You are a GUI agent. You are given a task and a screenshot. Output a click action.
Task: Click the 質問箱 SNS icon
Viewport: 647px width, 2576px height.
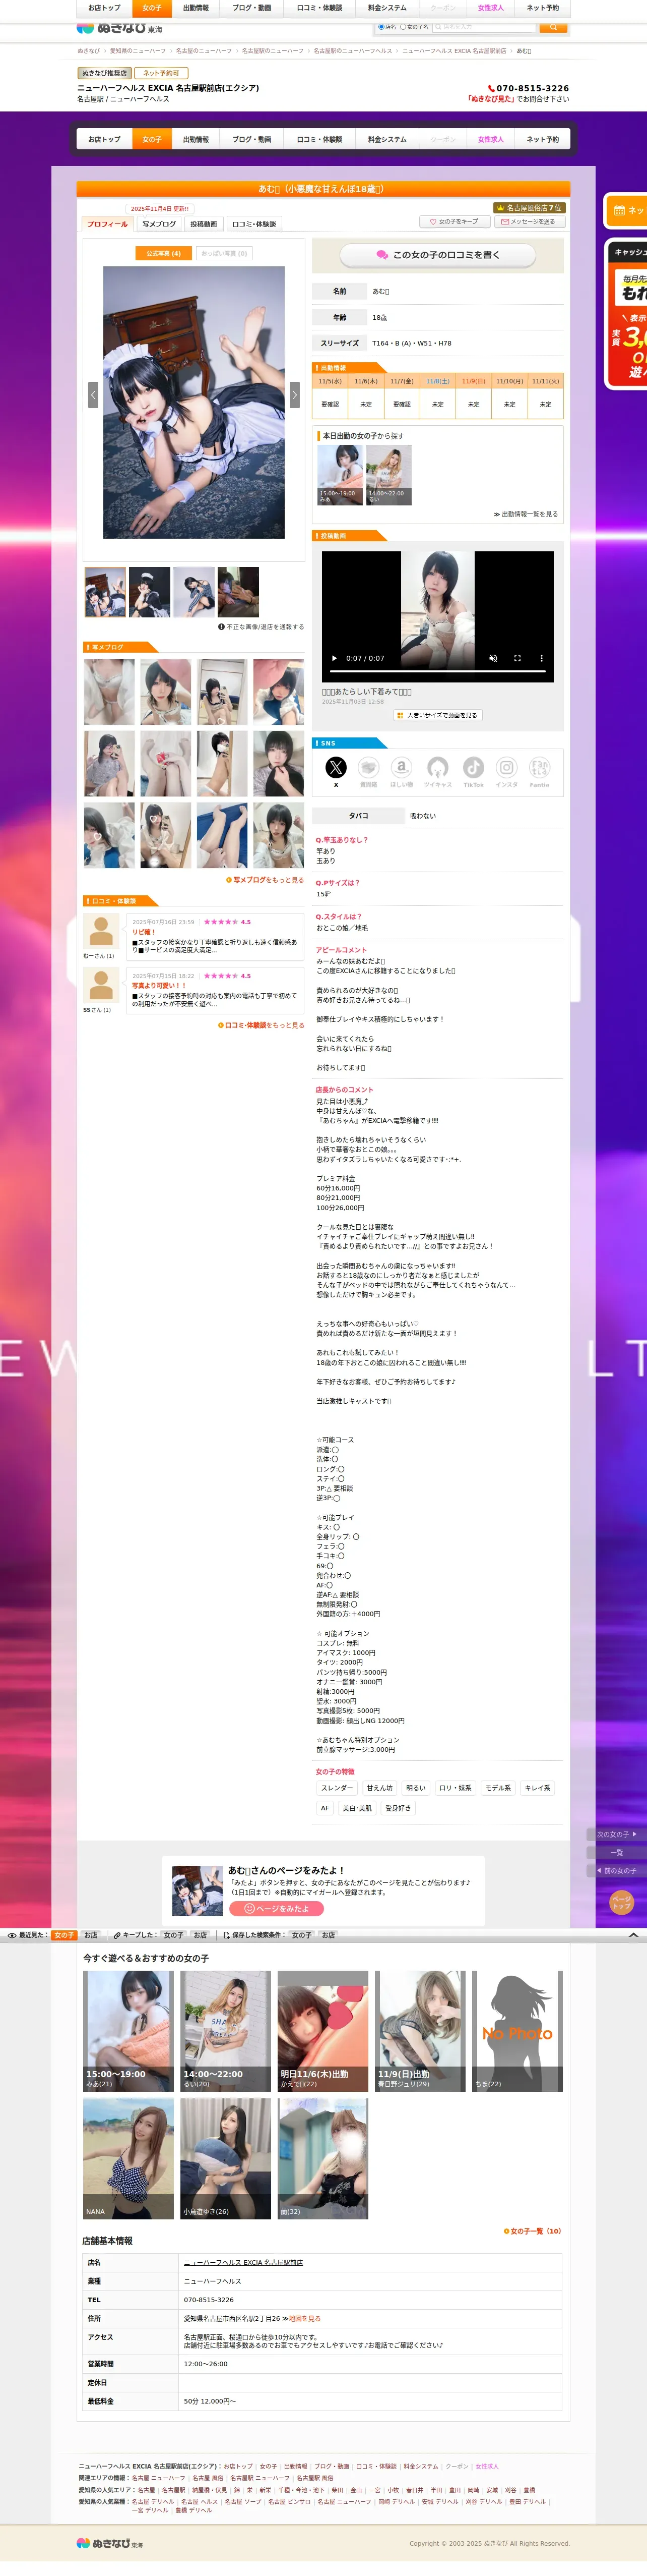(368, 768)
